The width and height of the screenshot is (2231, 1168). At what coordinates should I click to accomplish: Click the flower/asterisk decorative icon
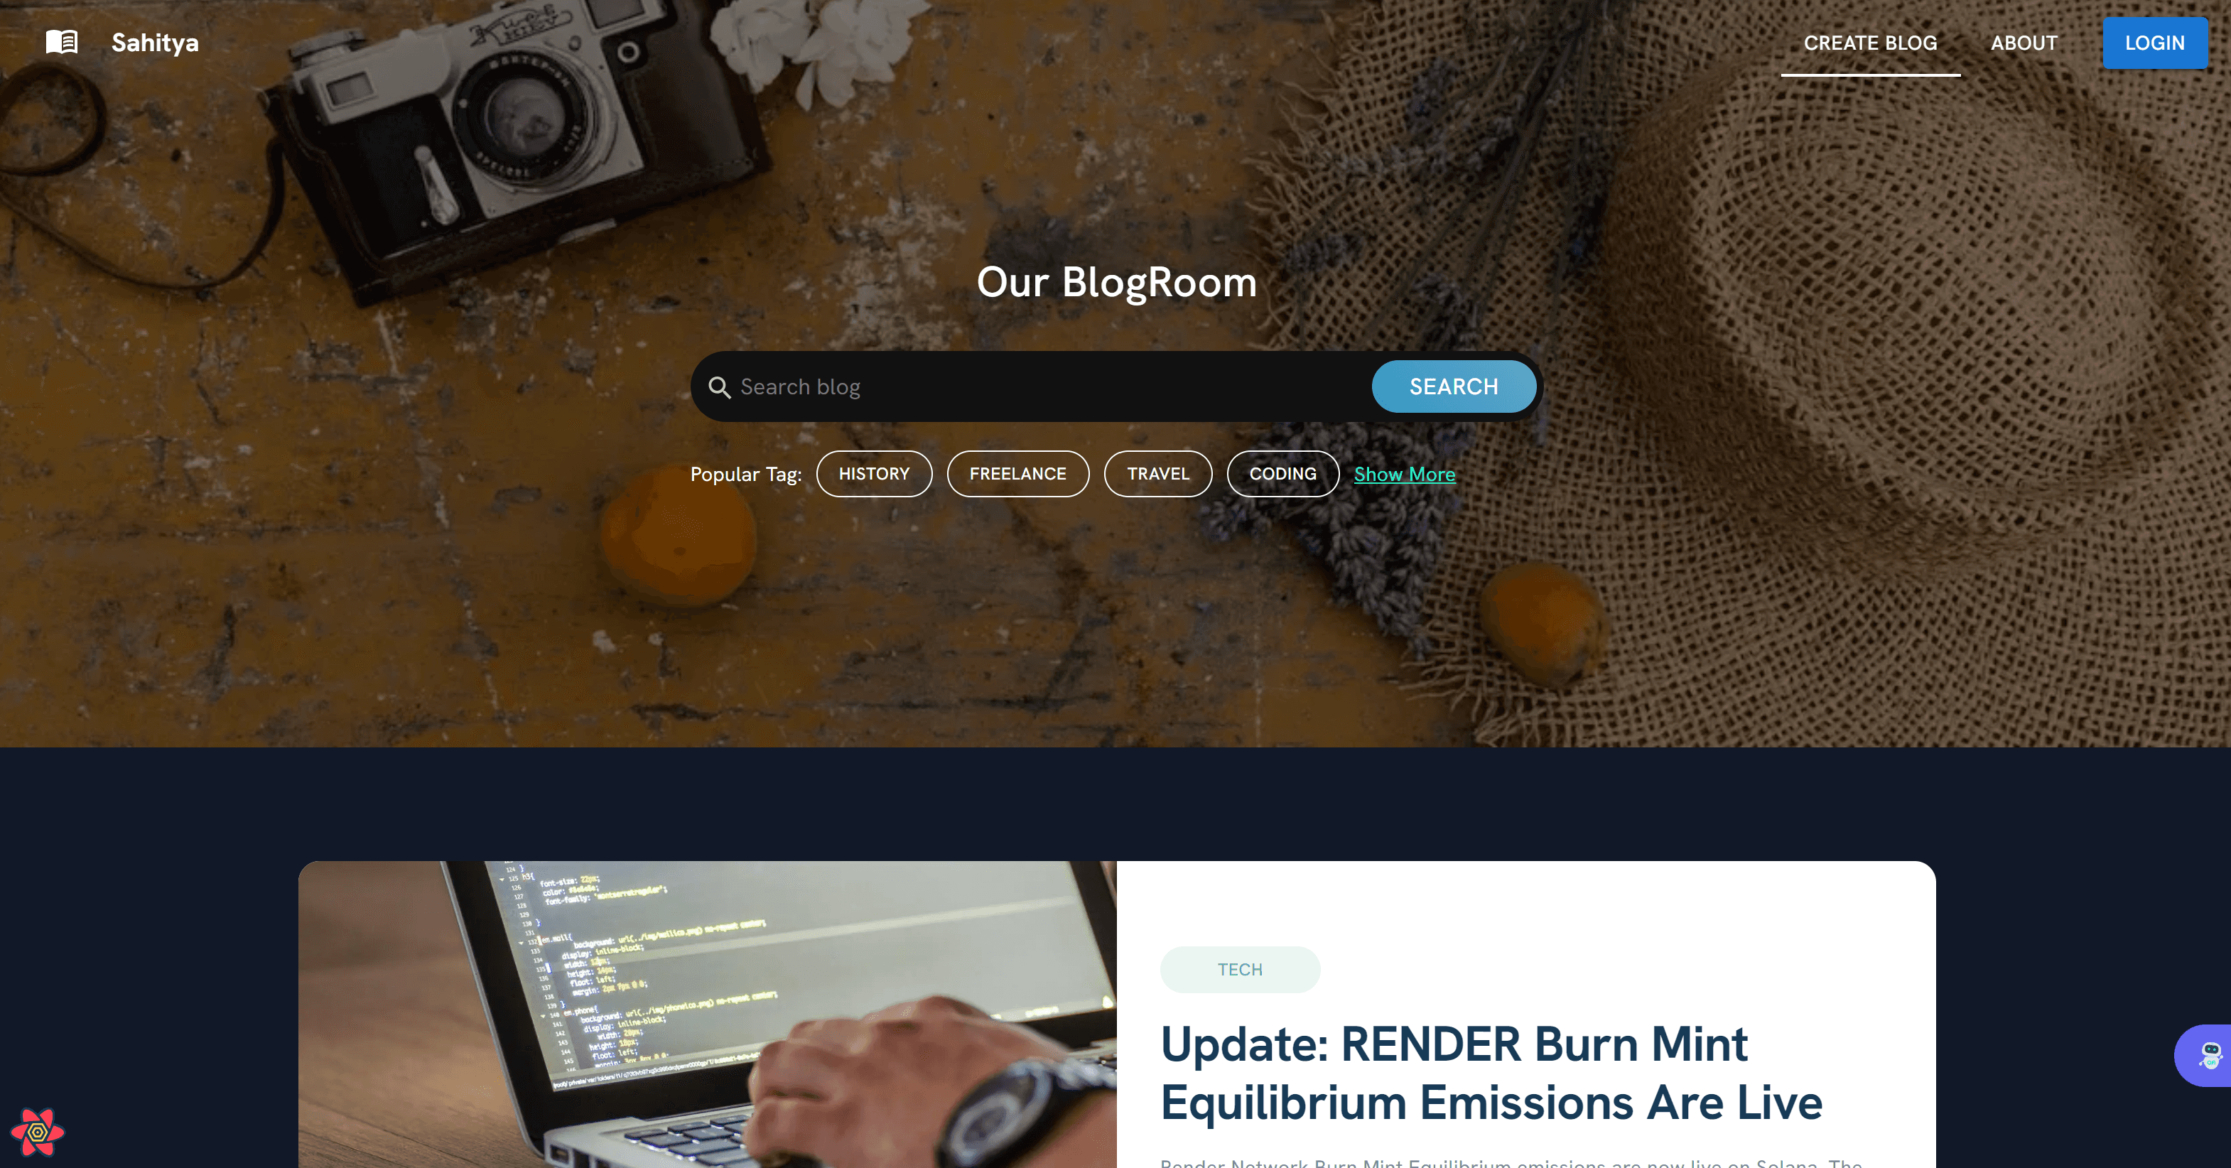click(x=38, y=1134)
